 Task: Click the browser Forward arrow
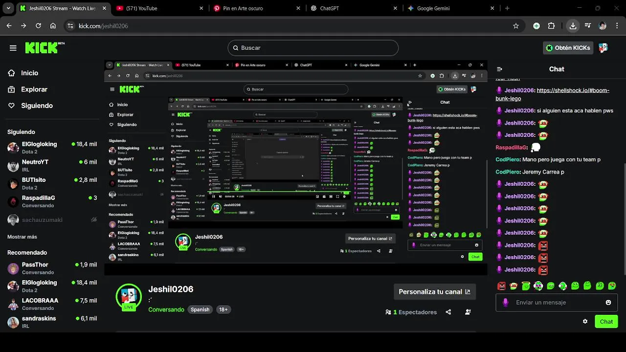23,26
